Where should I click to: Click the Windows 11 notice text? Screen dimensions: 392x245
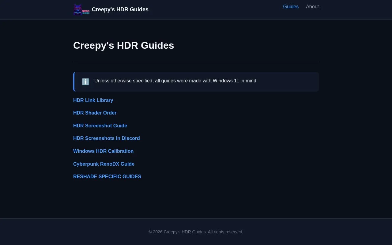(x=176, y=81)
